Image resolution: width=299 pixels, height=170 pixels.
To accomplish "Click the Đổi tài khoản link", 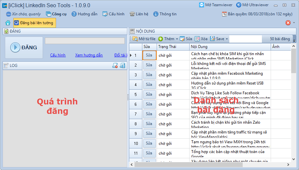I will coord(121,55).
